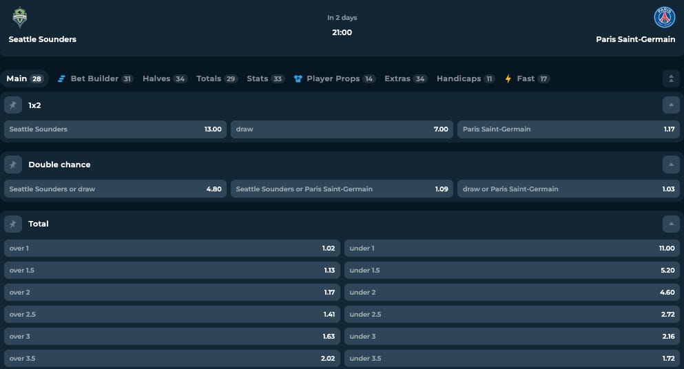Click the Paris Saint-Germain club logo
The height and width of the screenshot is (369, 684).
[665, 17]
